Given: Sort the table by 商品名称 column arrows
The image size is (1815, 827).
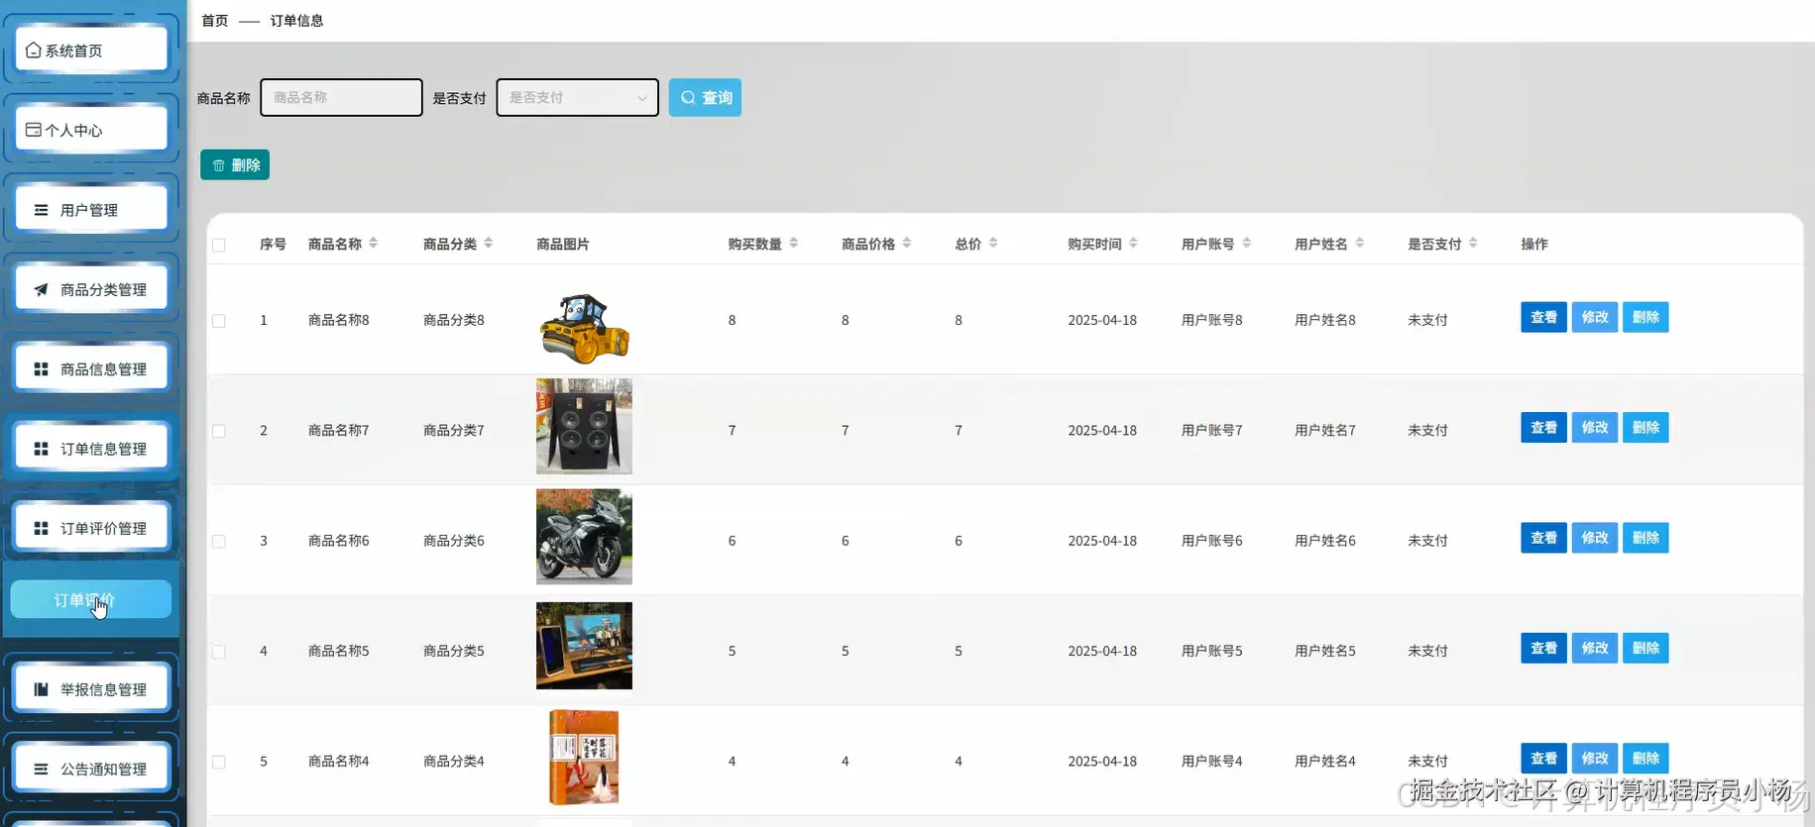Looking at the screenshot, I should [x=374, y=243].
